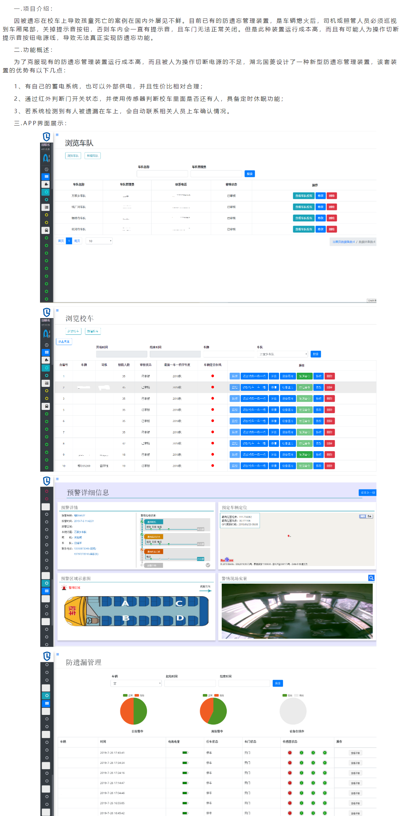Click the red alarm icon beside 警情区域

[64, 588]
